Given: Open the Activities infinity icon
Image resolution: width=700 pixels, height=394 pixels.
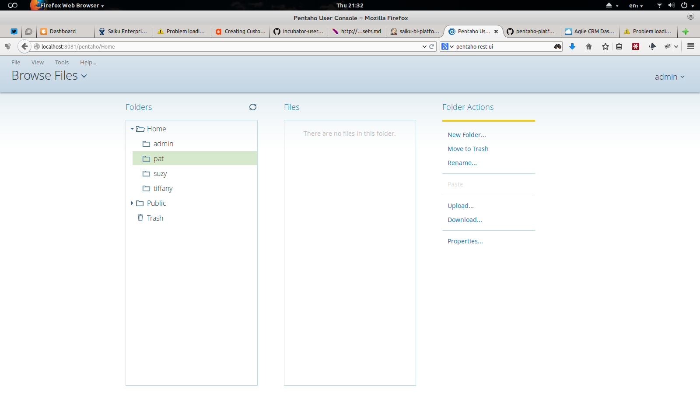Looking at the screenshot, I should coord(13,5).
